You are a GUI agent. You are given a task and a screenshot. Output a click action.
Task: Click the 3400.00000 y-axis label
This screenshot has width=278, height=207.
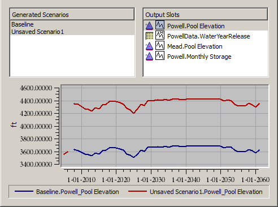pyautogui.click(x=36, y=165)
